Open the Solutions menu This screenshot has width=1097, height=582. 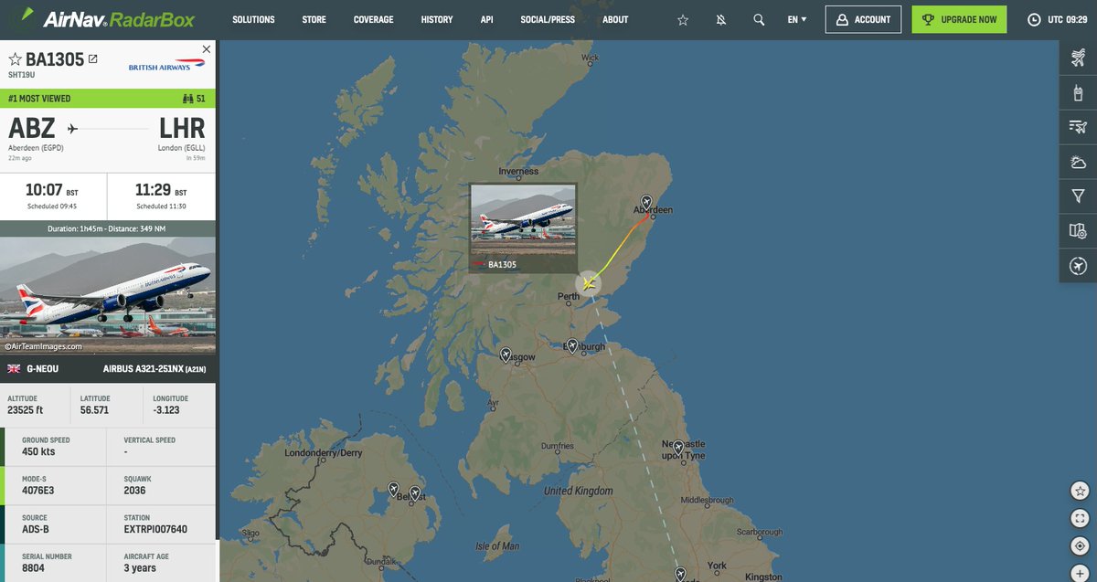pyautogui.click(x=253, y=19)
